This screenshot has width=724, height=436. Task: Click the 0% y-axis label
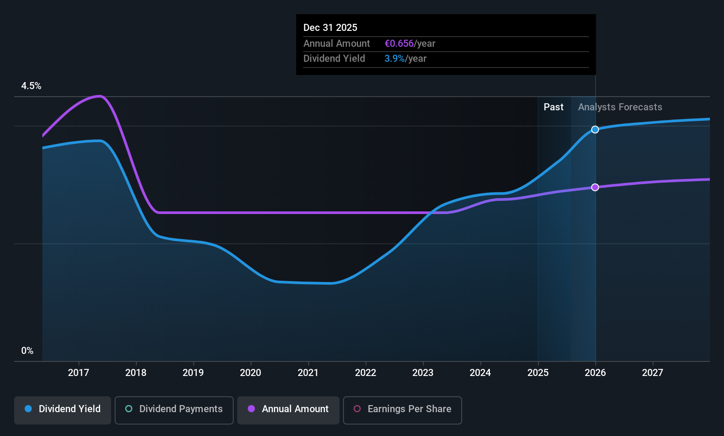(27, 351)
